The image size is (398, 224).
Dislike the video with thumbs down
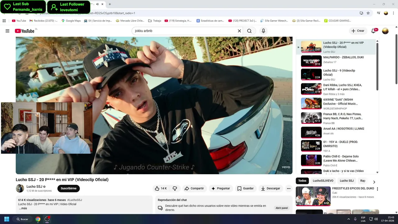coord(175,188)
